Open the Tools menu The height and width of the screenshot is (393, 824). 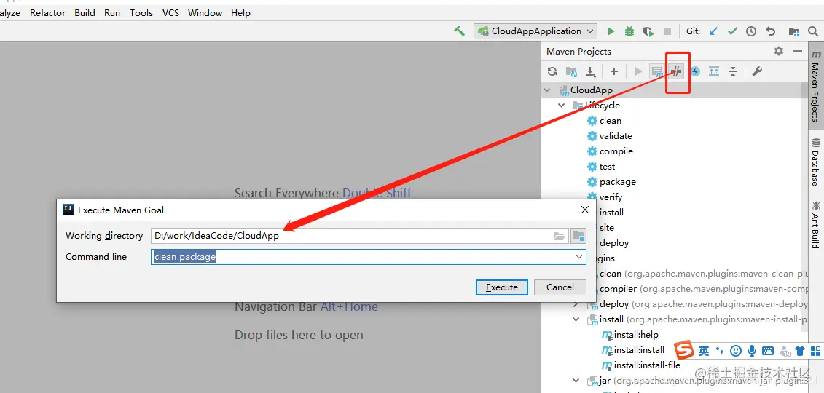[x=141, y=12]
